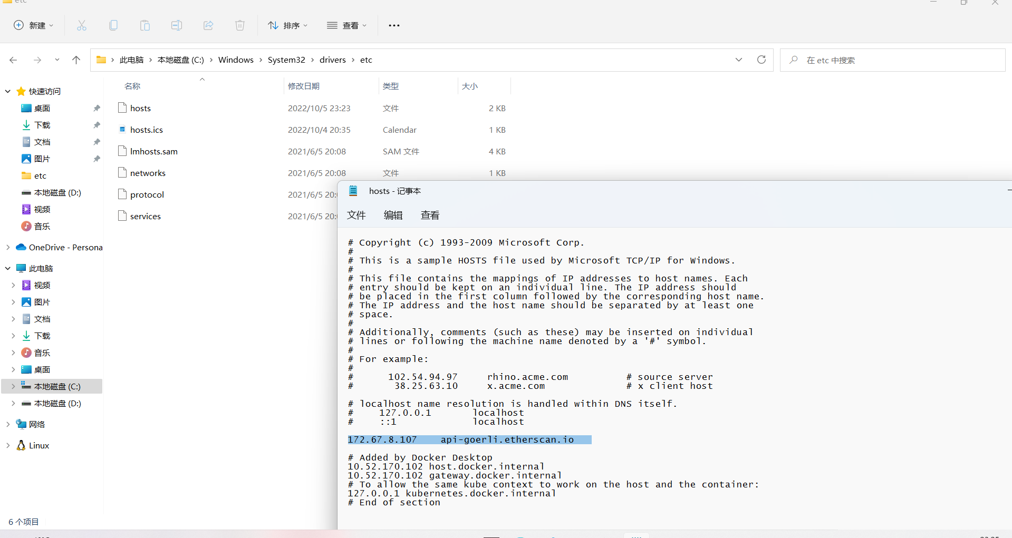Select the Cut icon in the Explorer toolbar
This screenshot has width=1012, height=538.
pos(81,25)
